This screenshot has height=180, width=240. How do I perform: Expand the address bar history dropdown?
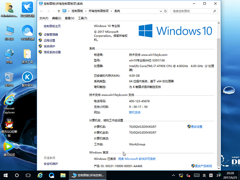pos(160,11)
